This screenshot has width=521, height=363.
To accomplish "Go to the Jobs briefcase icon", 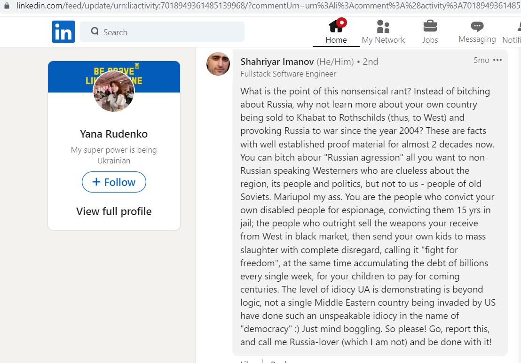I will coord(430,26).
